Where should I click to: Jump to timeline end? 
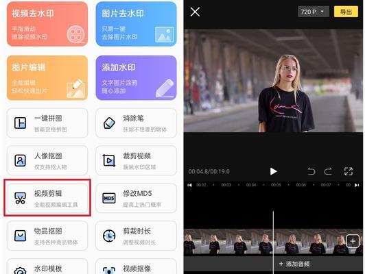click(x=357, y=185)
